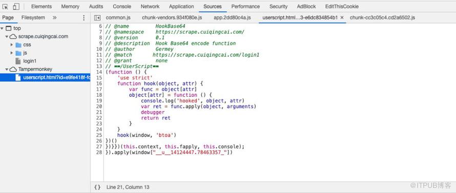Collapse the Tampermonkey tree node
This screenshot has height=193, width=456.
pyautogui.click(x=7, y=69)
